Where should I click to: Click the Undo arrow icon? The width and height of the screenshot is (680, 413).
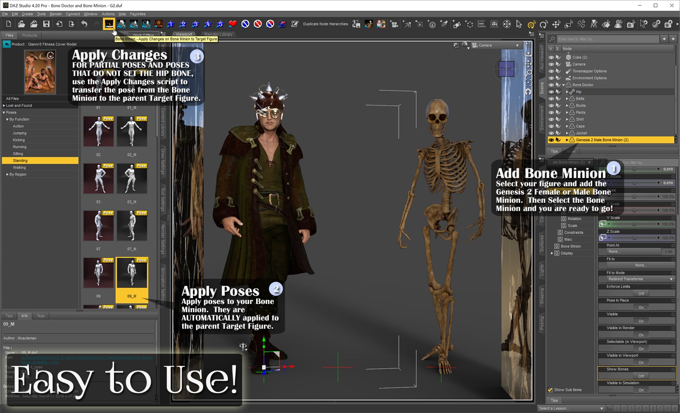(x=84, y=24)
